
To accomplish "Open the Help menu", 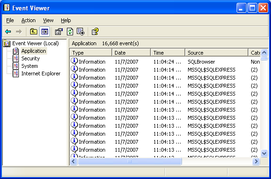I will click(x=66, y=20).
